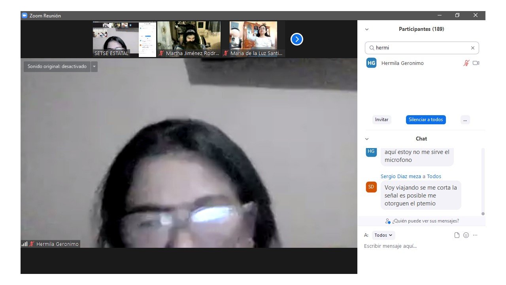The image size is (506, 285).
Task: Restore down the Zoom window
Action: pos(457,15)
